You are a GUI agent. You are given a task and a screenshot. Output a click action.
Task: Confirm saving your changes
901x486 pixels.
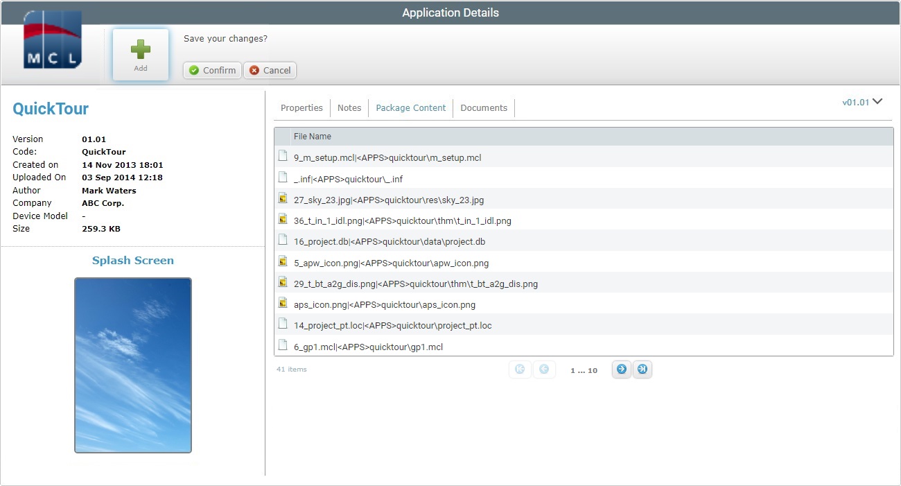click(x=211, y=70)
